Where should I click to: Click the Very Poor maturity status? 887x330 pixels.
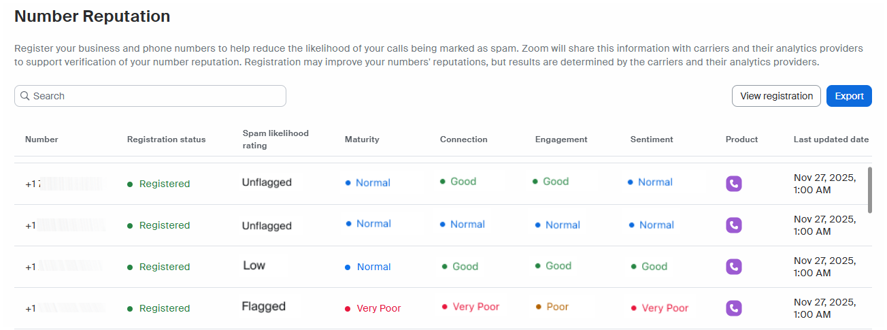pos(378,308)
